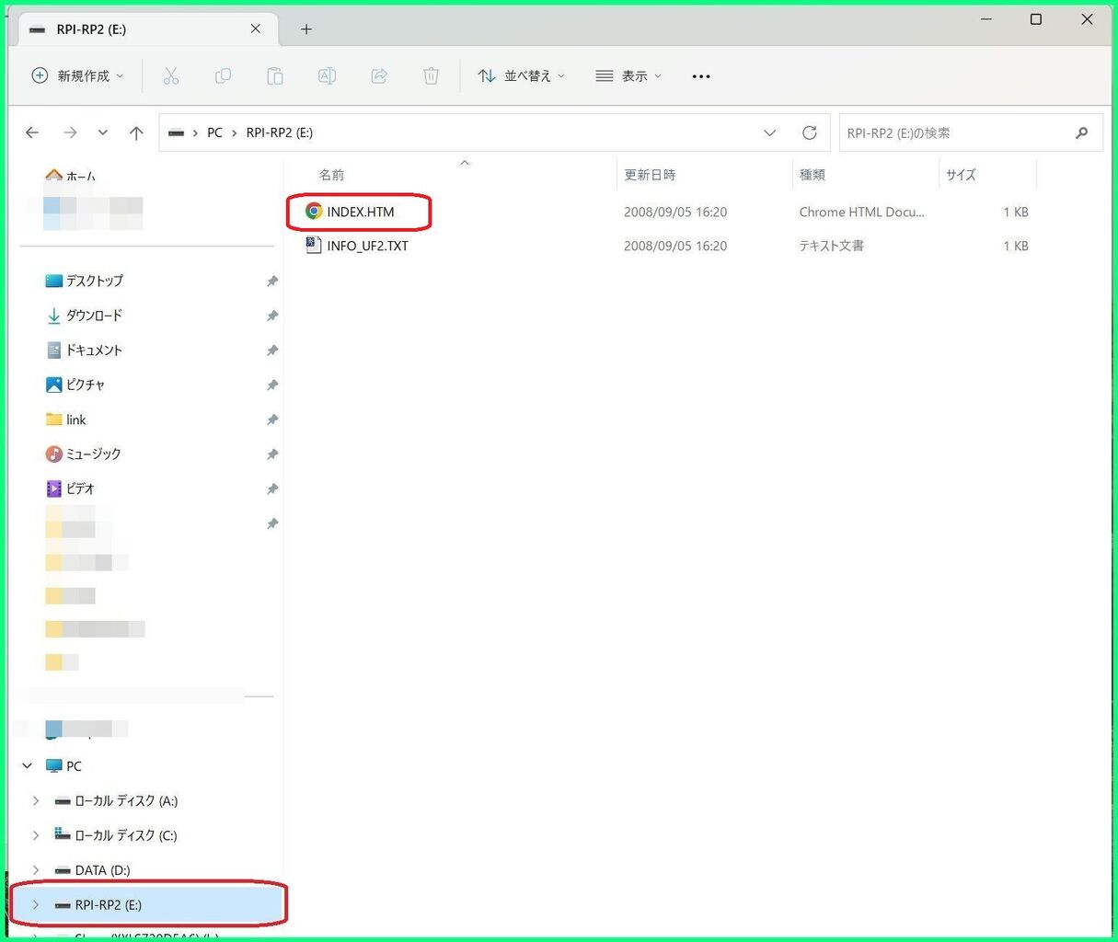Unpin デスクトップ using its pin icon
This screenshot has width=1118, height=942.
272,281
